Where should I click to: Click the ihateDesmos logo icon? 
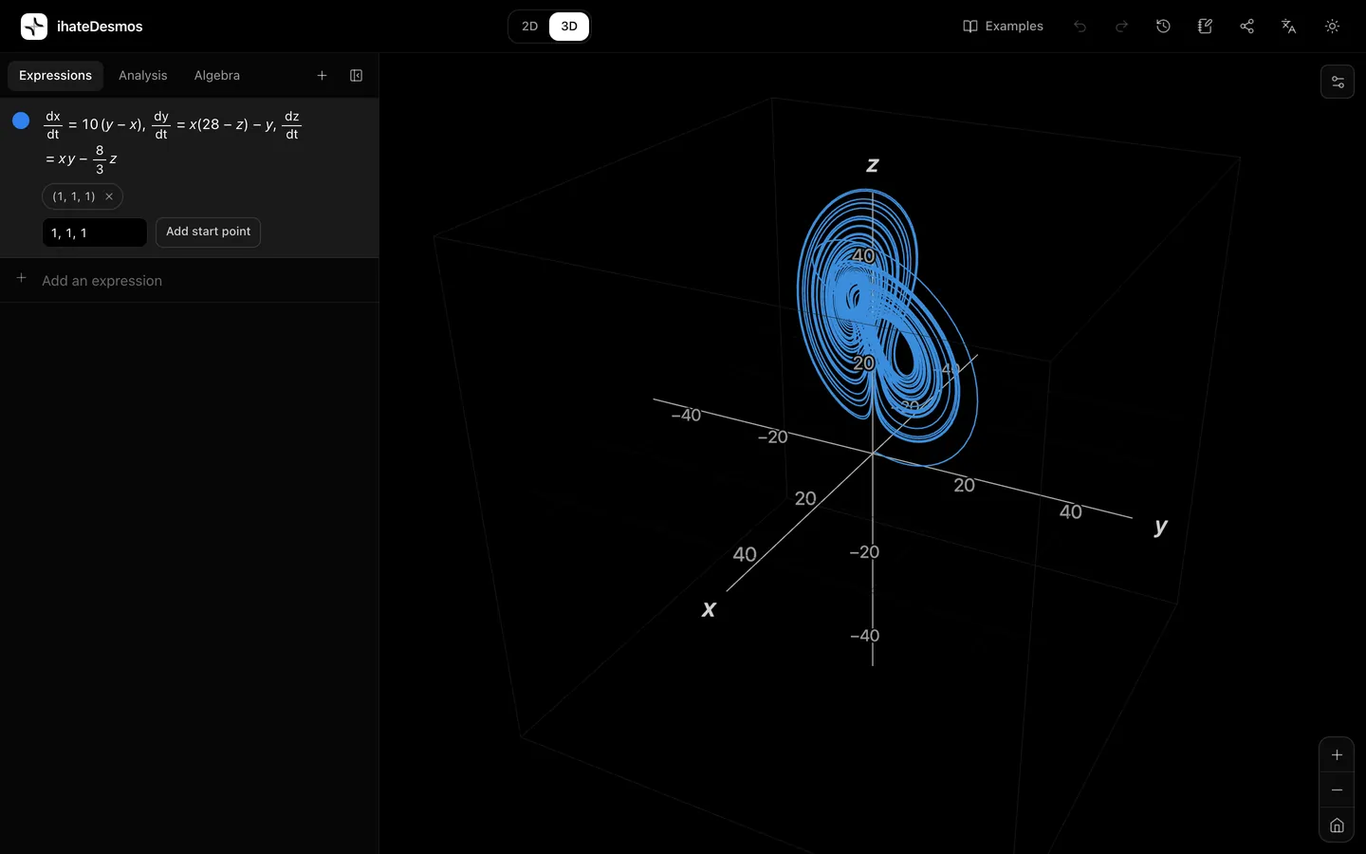click(34, 27)
